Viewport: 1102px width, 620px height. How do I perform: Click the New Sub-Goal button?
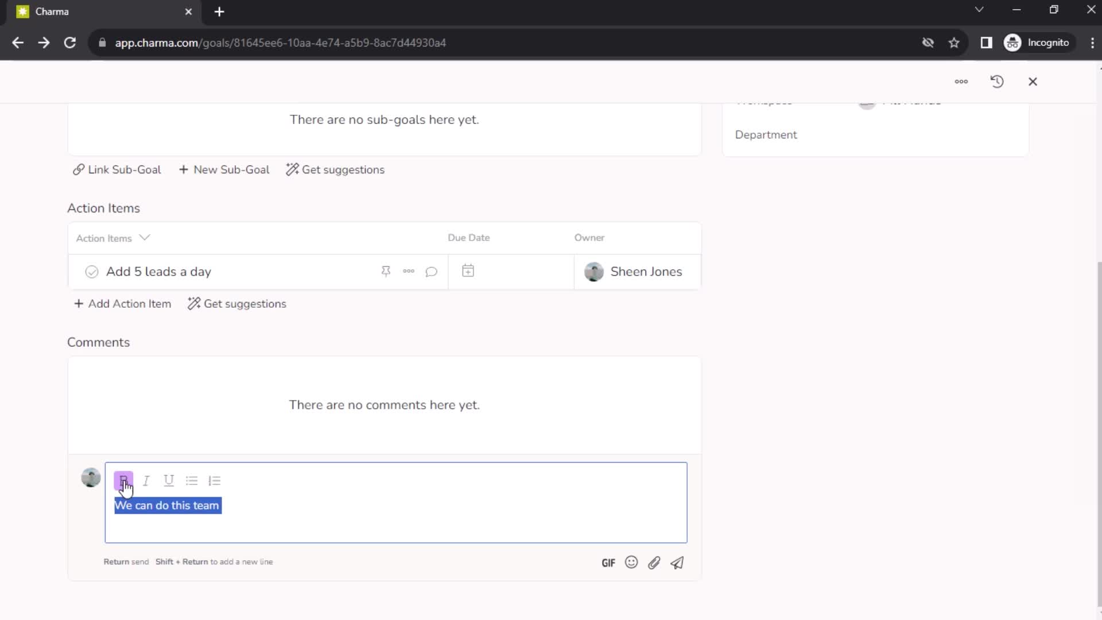pyautogui.click(x=224, y=169)
